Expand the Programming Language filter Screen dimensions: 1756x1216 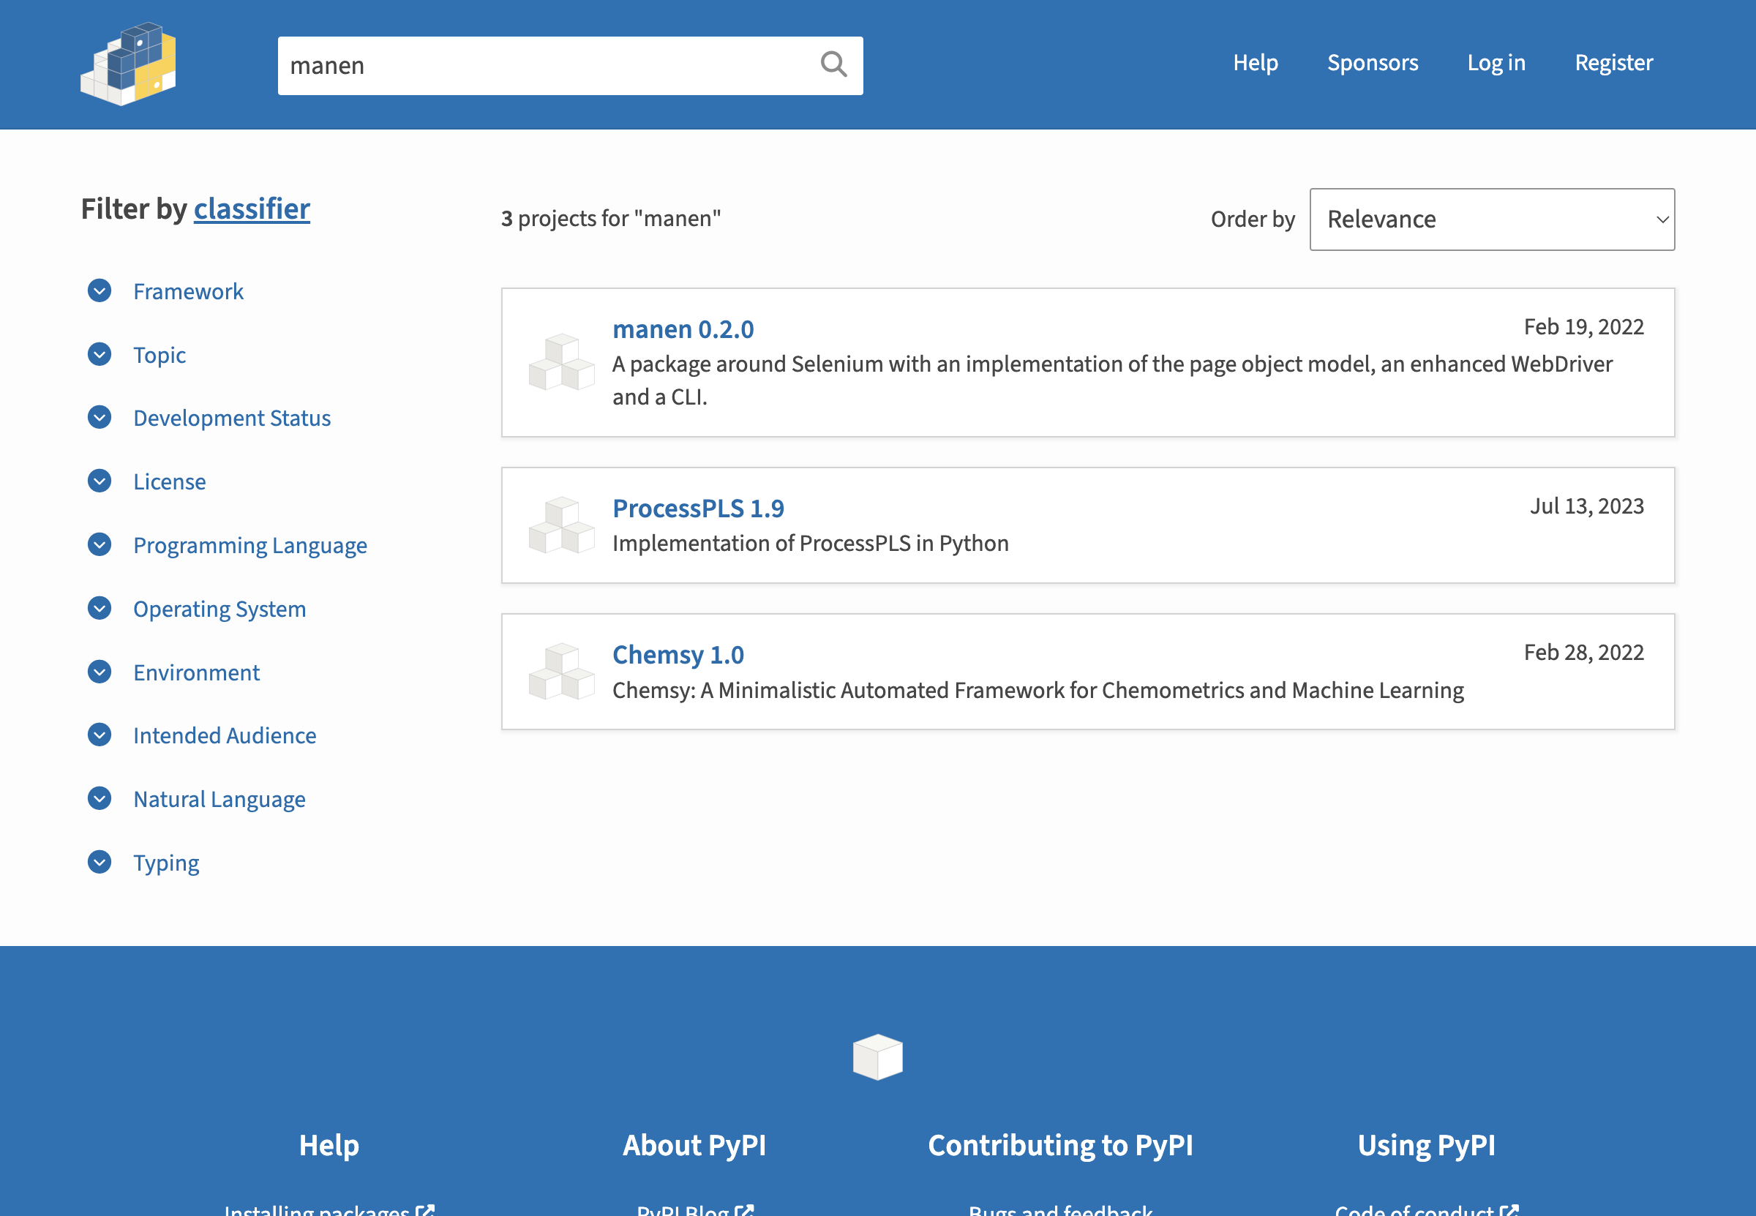pos(250,546)
